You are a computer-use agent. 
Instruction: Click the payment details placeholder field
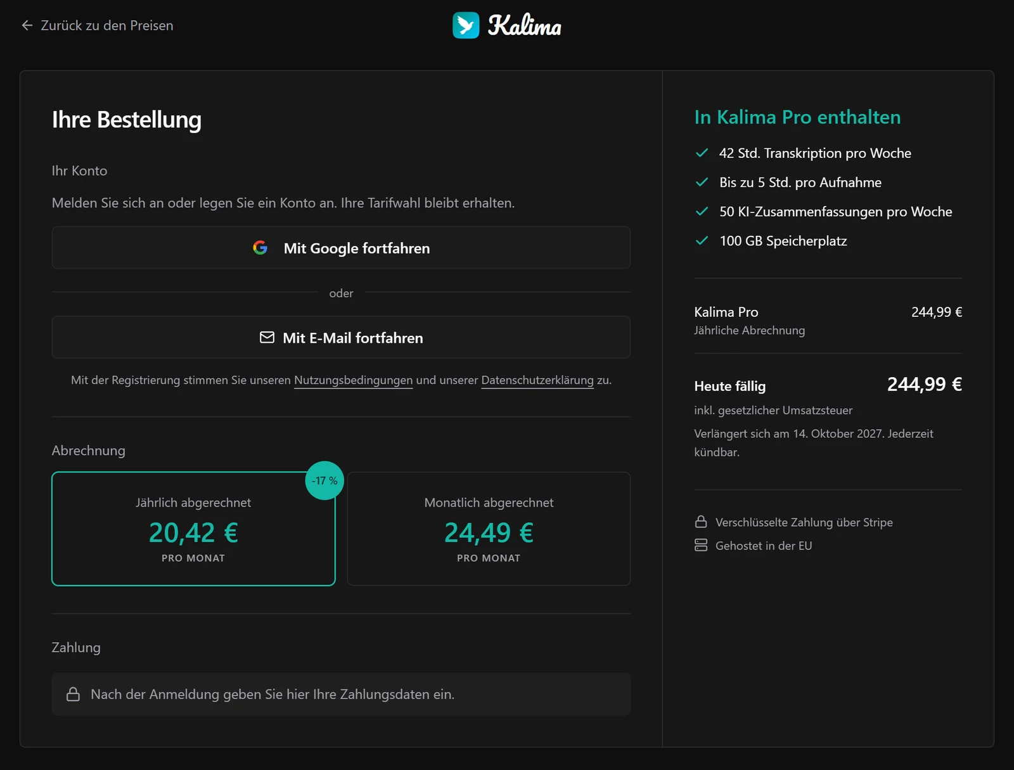click(341, 694)
